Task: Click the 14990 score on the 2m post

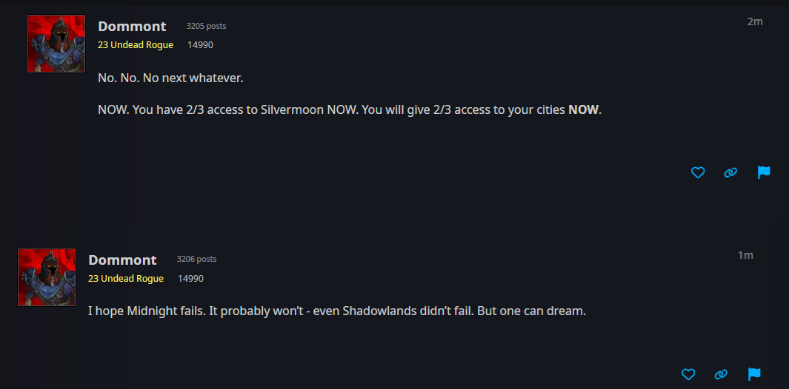Action: 200,44
